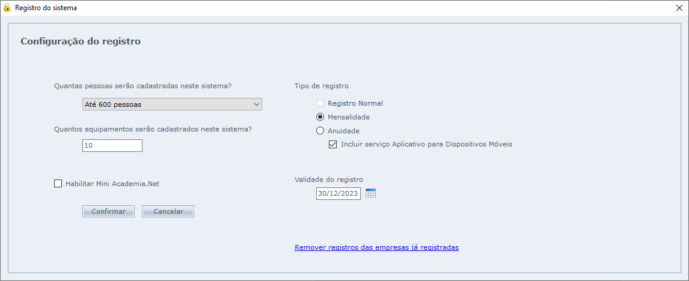The image size is (689, 281).
Task: Click the Quantas pessoas serão cadastradas question label
Action: (142, 86)
